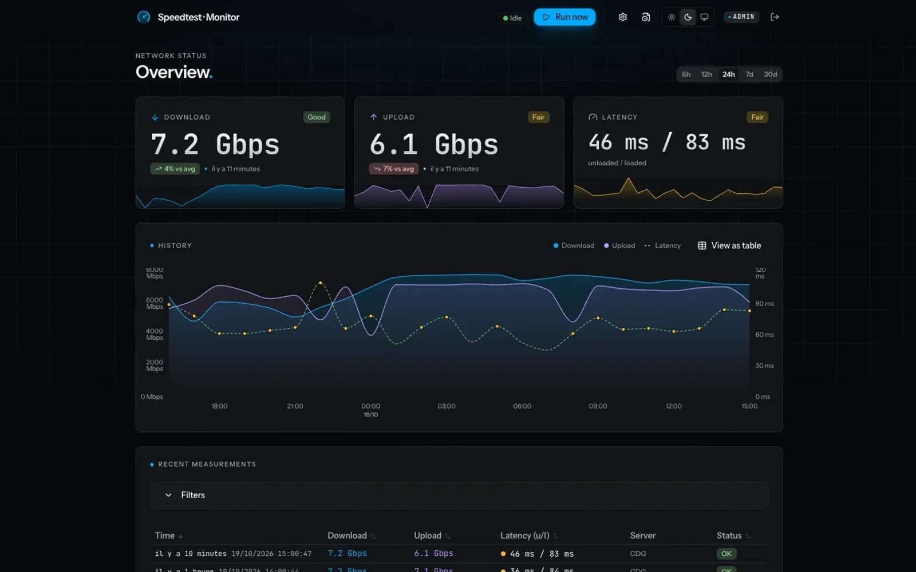Select the 30d time range
Viewport: 916px width, 572px height.
click(x=770, y=74)
